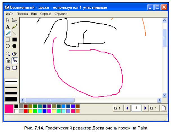
Task: Pick the yellow color swatch
Action: tap(30, 111)
